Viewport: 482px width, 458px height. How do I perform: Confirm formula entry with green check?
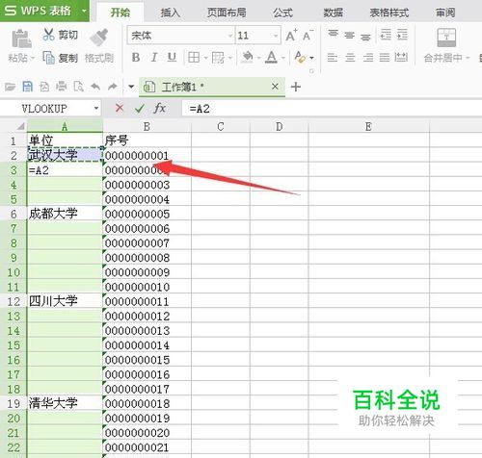pos(139,109)
